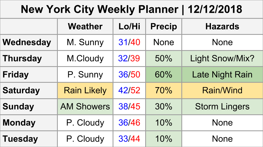Screen dimensions: 263x147
Task: Click the Light Snow/Mix? hazard cell
Action: [222, 59]
